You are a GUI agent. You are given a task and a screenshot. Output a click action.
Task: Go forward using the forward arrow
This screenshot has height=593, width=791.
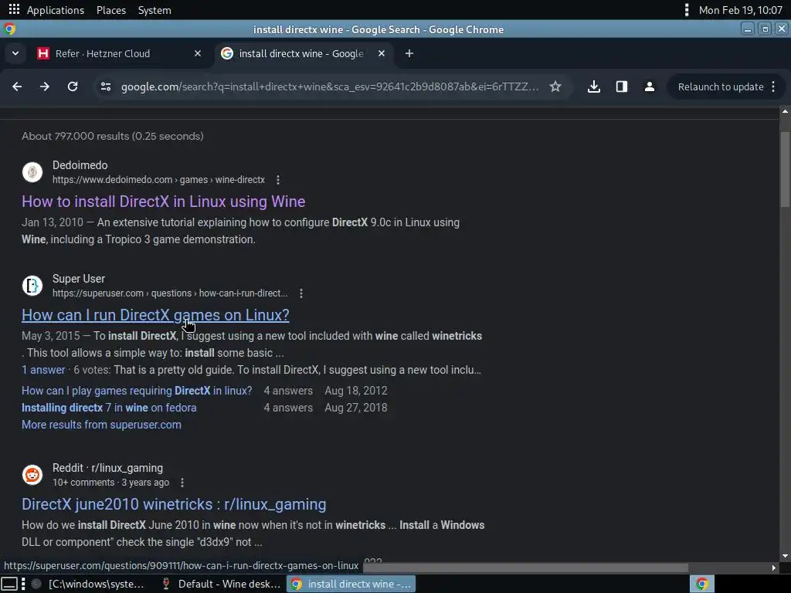45,86
